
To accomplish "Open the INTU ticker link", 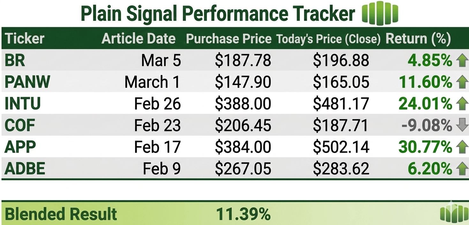I will pos(23,104).
